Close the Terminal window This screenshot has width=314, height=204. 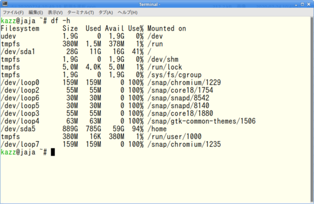tap(309, 4)
